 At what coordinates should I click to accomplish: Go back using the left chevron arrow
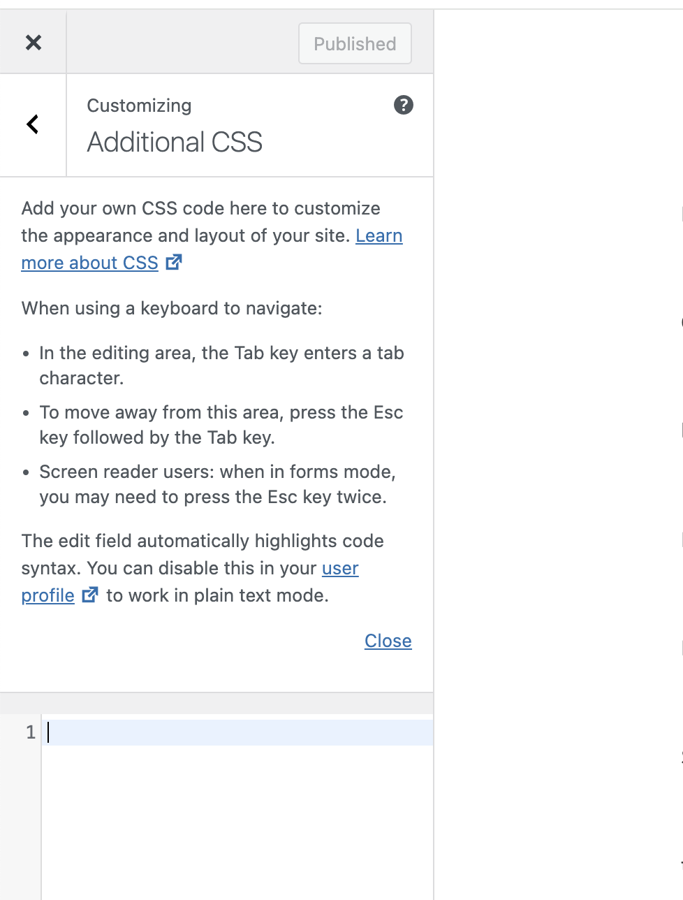[x=33, y=125]
